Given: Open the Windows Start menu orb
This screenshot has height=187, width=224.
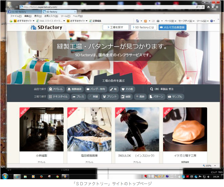Looking at the screenshot, I should [5, 176].
